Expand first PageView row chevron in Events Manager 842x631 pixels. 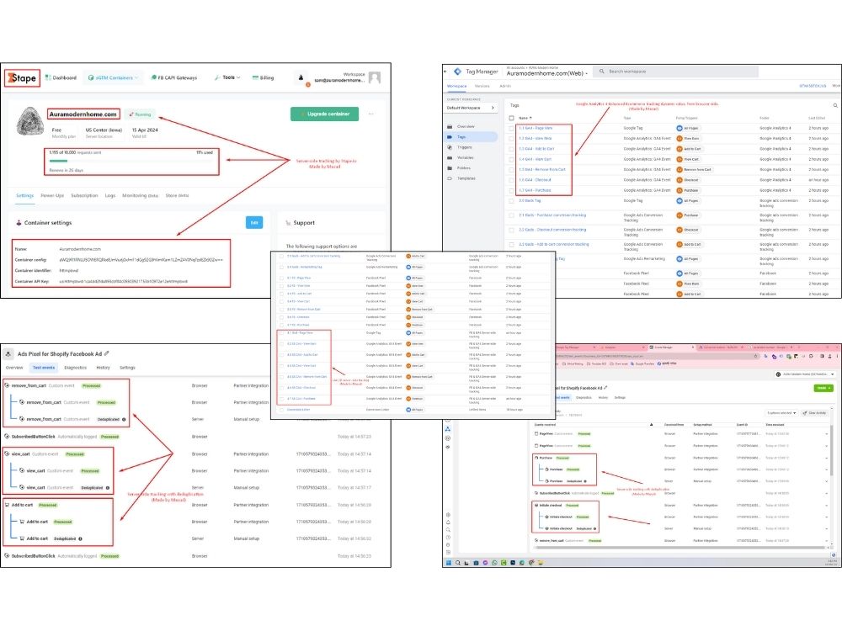pyautogui.click(x=827, y=433)
